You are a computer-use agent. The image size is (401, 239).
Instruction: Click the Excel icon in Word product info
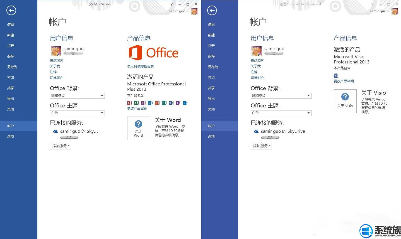[136, 103]
